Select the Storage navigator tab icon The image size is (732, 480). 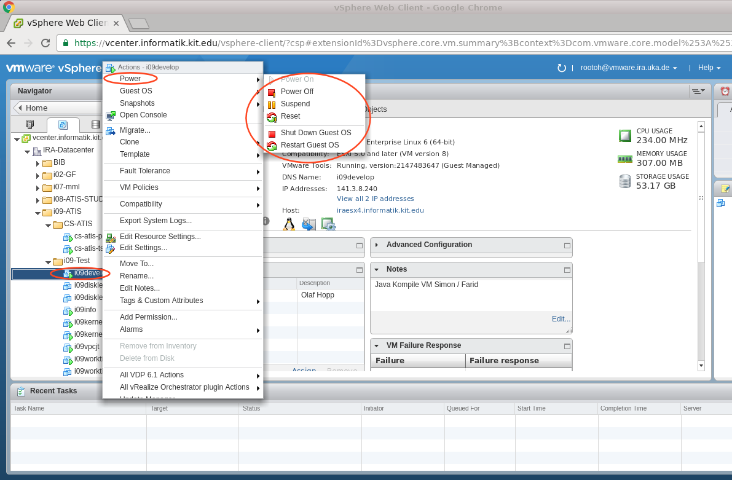pyautogui.click(x=96, y=124)
